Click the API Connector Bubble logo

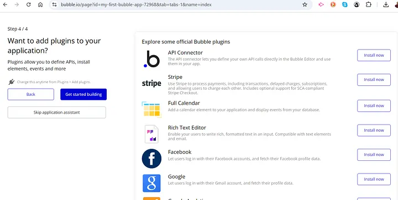click(151, 59)
